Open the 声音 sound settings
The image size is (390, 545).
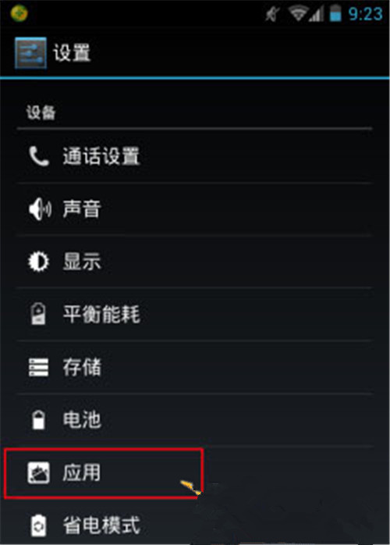point(194,209)
